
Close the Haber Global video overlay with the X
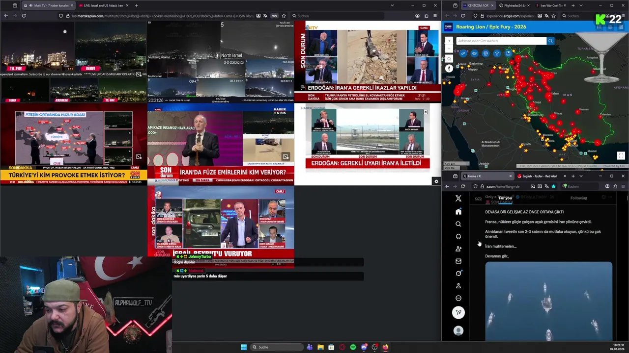pyautogui.click(x=426, y=112)
